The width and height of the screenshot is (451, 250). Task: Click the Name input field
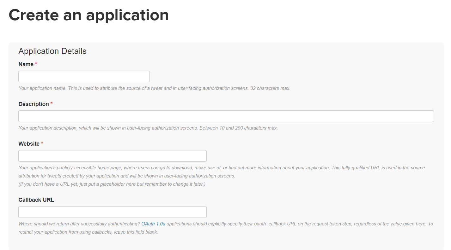click(x=84, y=77)
